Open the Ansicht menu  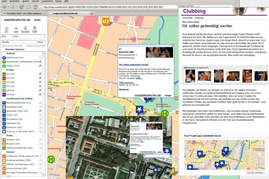click(x=26, y=1)
